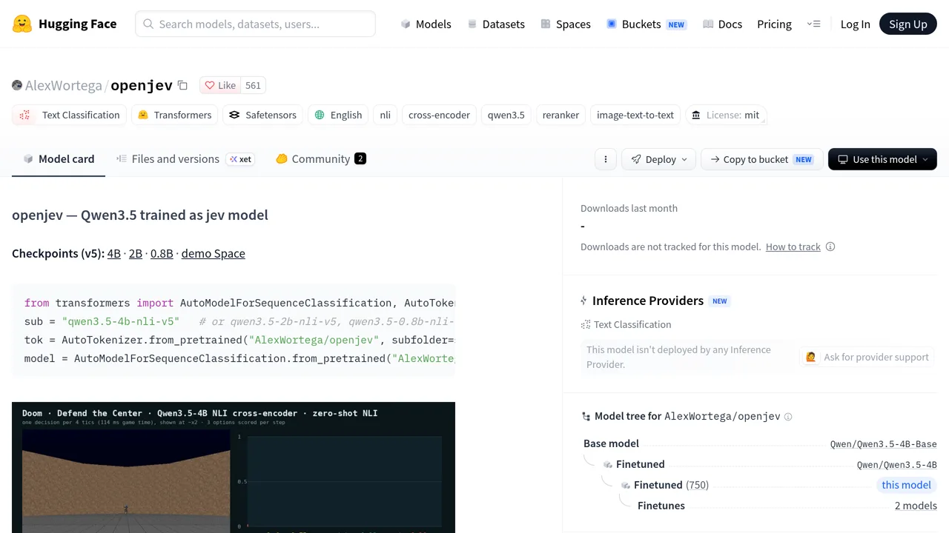
Task: Select the Safetensors tag
Action: point(262,115)
